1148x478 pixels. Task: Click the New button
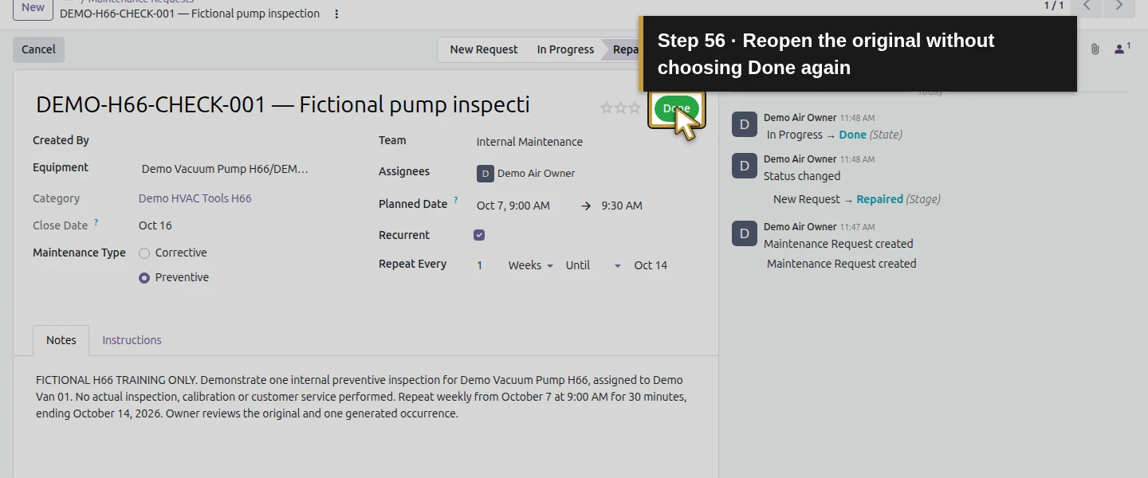[x=33, y=7]
